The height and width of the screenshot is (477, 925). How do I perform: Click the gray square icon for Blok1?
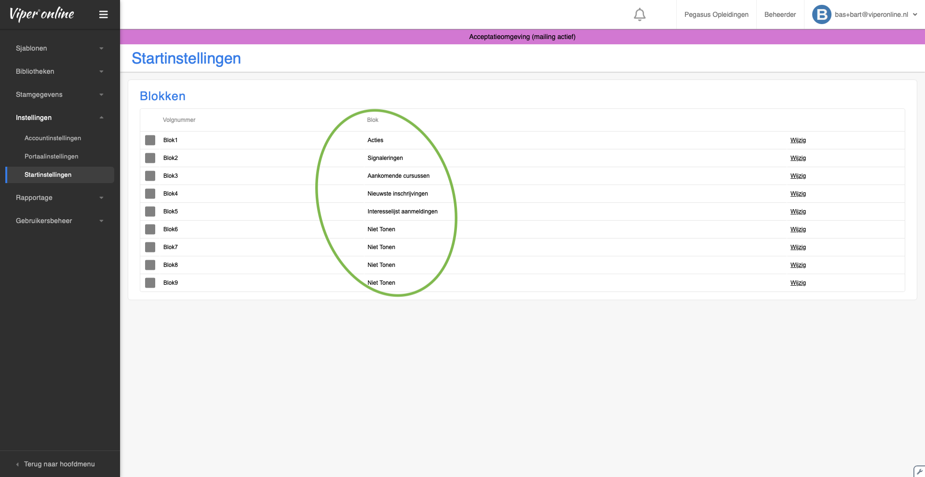150,140
